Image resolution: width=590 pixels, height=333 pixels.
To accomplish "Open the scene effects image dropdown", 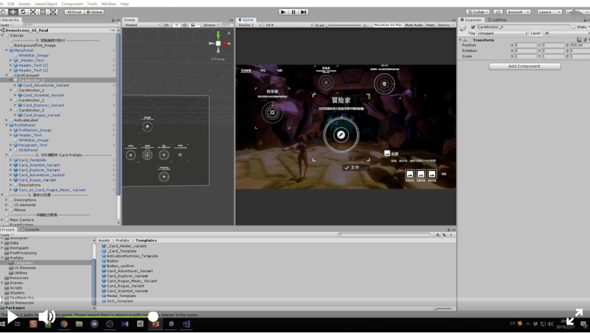I will point(194,25).
